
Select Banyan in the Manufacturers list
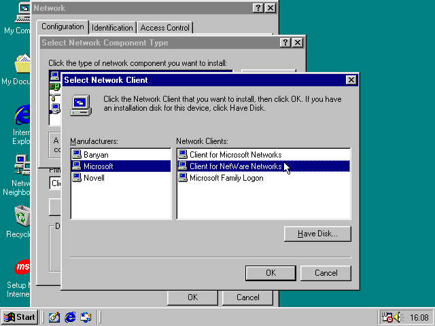click(x=121, y=155)
